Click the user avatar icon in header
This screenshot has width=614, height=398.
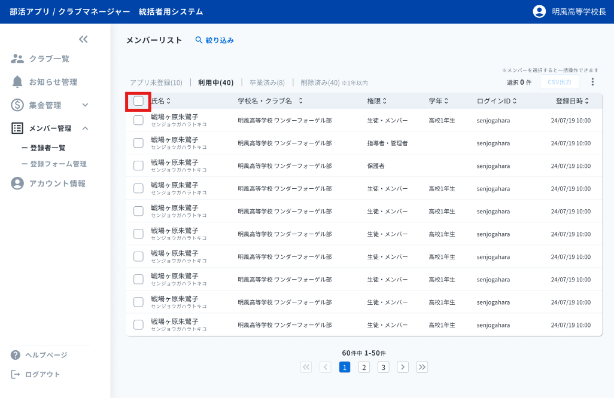539,11
